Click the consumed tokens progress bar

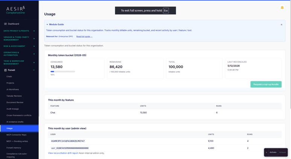(x=63, y=72)
